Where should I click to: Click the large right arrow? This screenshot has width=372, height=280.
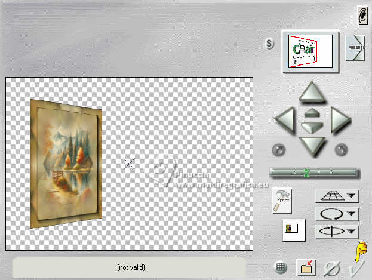341,120
